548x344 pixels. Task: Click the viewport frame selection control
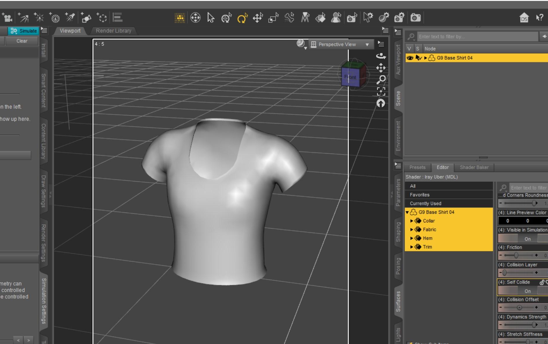[381, 92]
